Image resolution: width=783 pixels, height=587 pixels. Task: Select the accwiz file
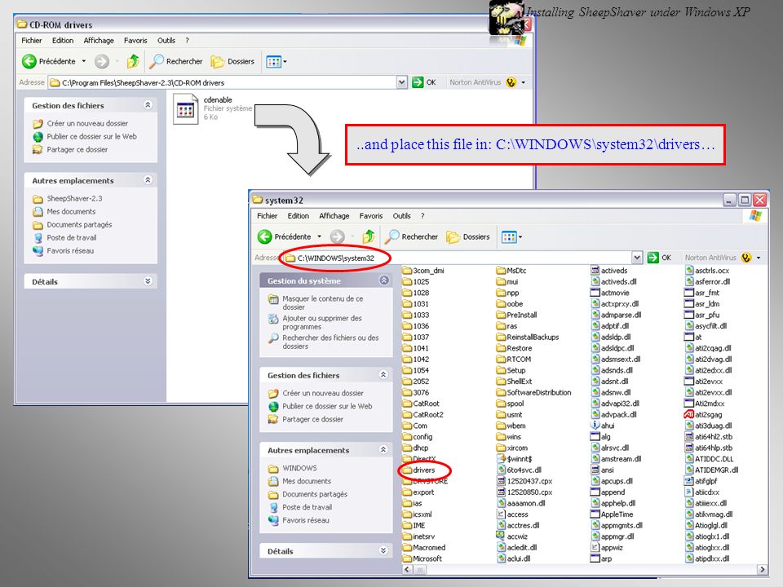(x=512, y=536)
